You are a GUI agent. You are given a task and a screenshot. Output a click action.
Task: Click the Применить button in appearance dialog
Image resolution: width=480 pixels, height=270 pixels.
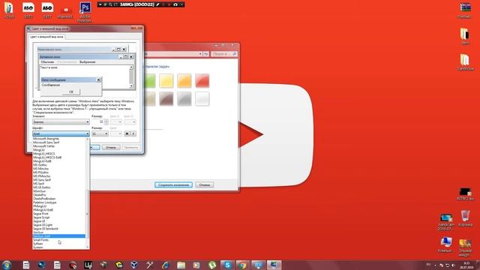pyautogui.click(x=130, y=148)
